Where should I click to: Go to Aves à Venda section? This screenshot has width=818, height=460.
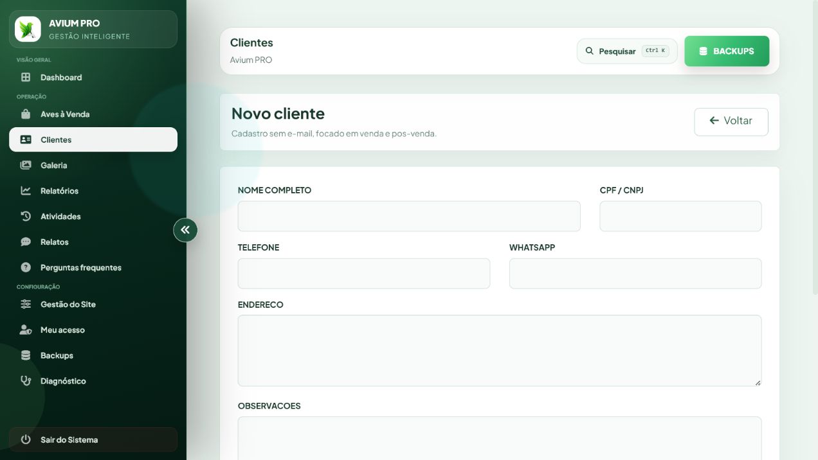tap(93, 114)
